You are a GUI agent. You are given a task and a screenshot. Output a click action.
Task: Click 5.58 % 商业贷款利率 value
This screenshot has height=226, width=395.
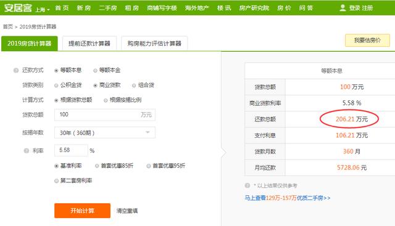pos(352,103)
